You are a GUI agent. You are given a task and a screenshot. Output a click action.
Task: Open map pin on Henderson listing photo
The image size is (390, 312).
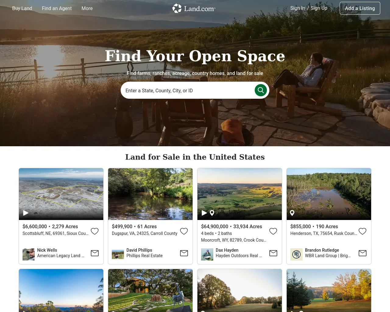(292, 213)
